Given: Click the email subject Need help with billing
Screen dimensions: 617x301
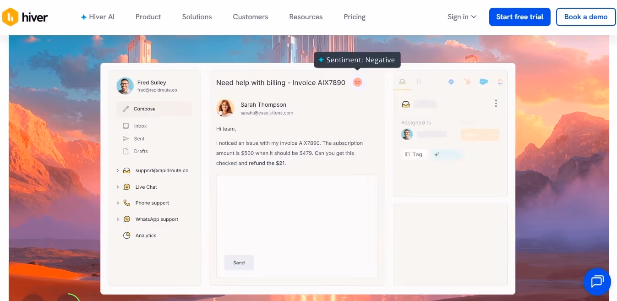Looking at the screenshot, I should coord(280,82).
